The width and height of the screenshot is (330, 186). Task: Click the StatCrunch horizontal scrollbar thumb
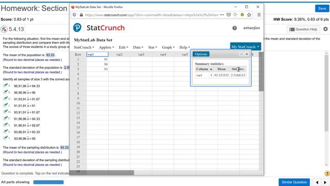[x=102, y=173]
